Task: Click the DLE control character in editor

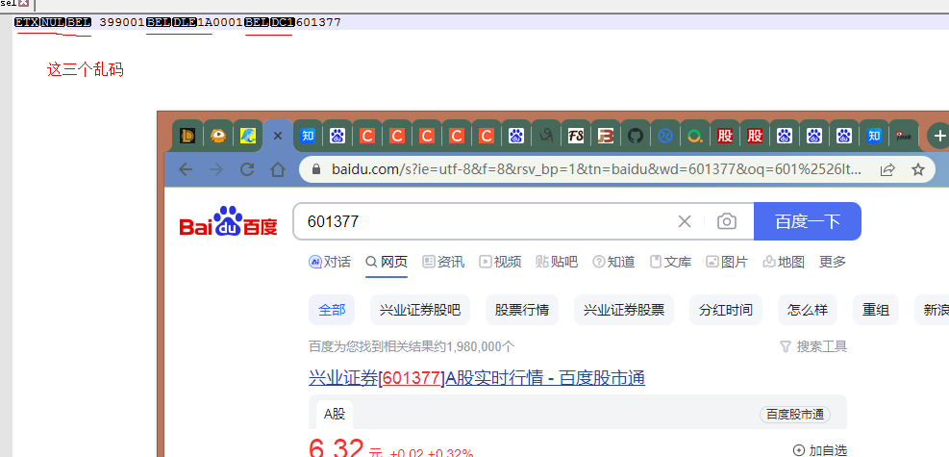Action: (x=185, y=22)
